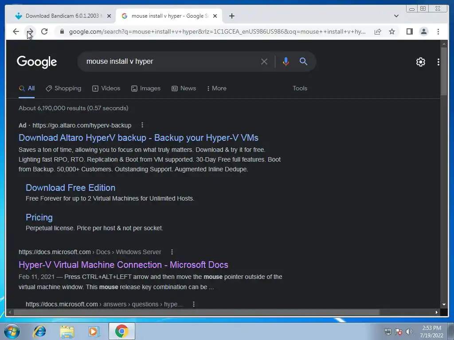The height and width of the screenshot is (340, 454).
Task: Open options for answers questions result
Action: point(193,304)
